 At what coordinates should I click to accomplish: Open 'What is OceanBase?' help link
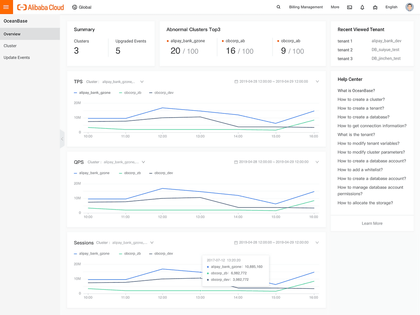[356, 91]
